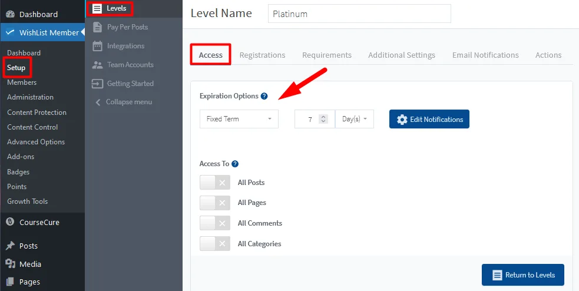The image size is (579, 291).
Task: Open Content Protection in the sidebar
Action: pyautogui.click(x=37, y=113)
